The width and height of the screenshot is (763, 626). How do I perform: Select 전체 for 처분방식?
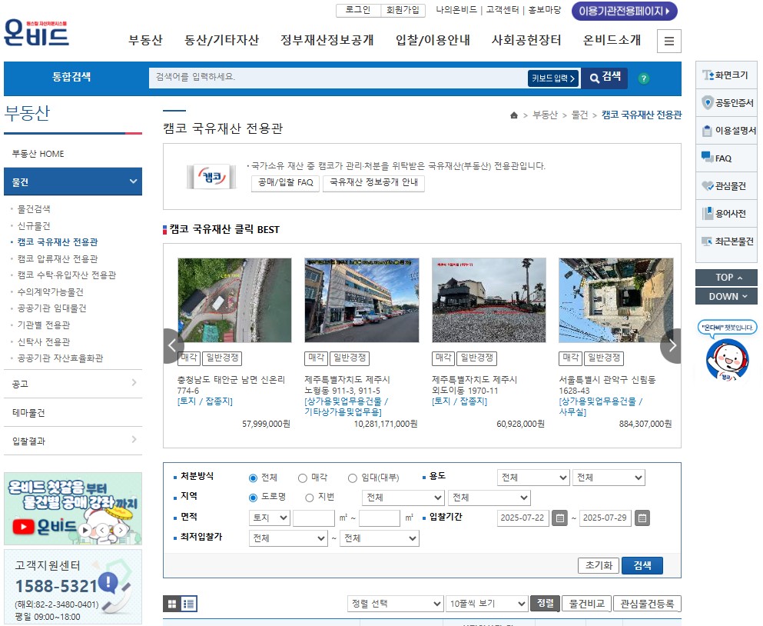[x=253, y=478]
